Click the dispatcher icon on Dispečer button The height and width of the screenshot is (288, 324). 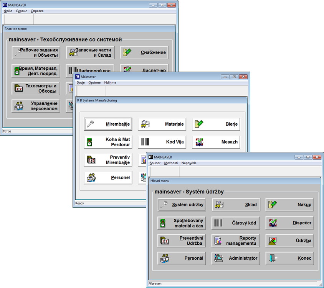pos(273,223)
